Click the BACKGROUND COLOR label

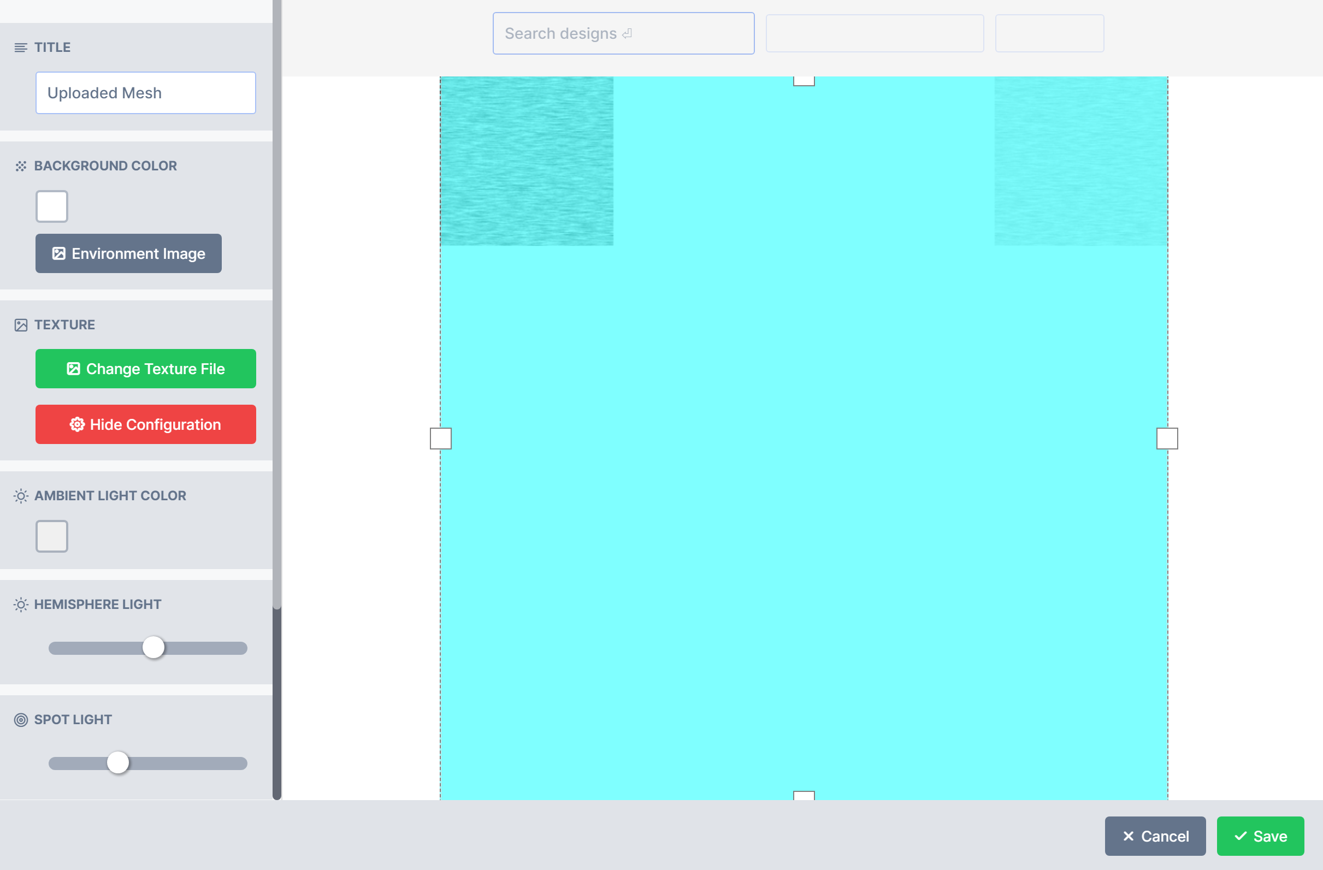(105, 165)
